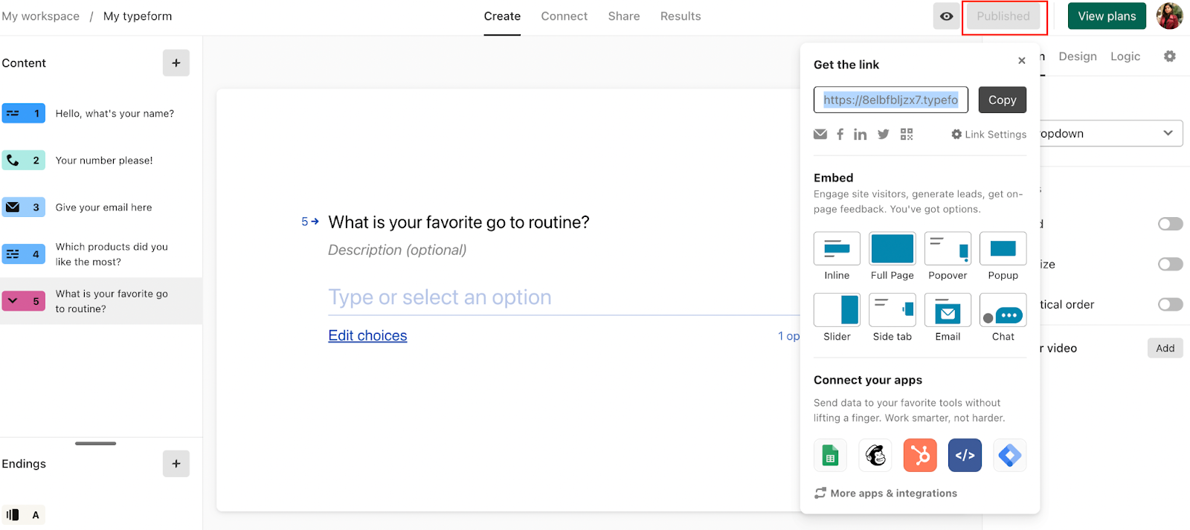Connect the HubSpot integration
Image resolution: width=1190 pixels, height=530 pixels.
pyautogui.click(x=920, y=455)
